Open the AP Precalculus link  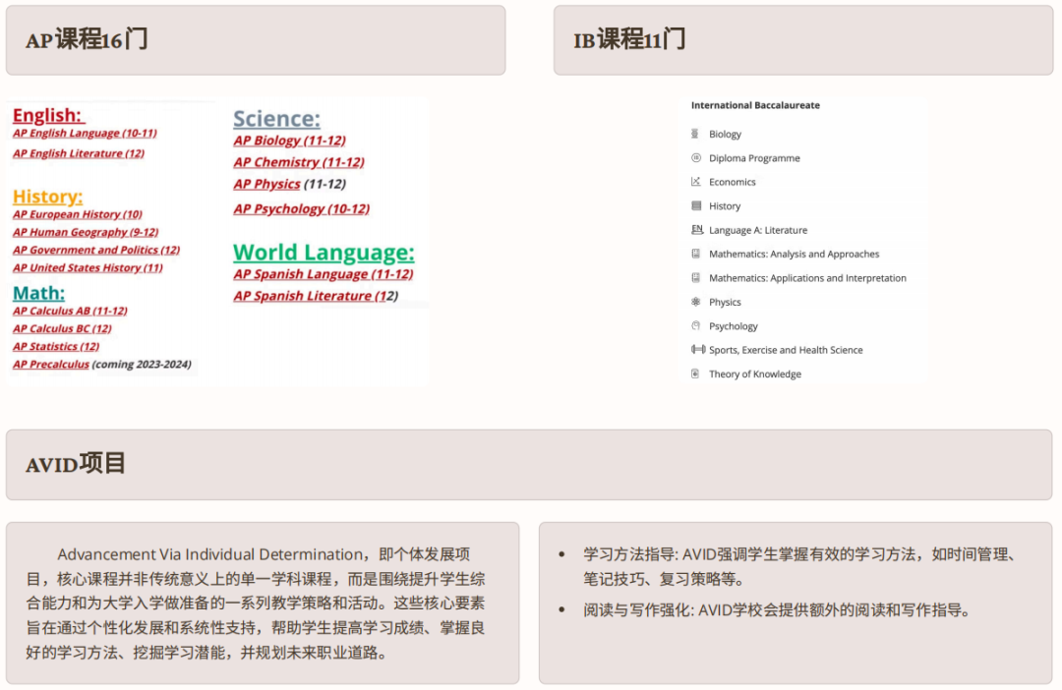click(x=51, y=365)
